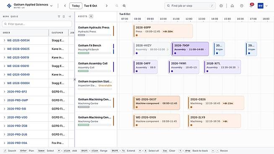Click the Gotham Assembly Cell asset row

[96, 67]
